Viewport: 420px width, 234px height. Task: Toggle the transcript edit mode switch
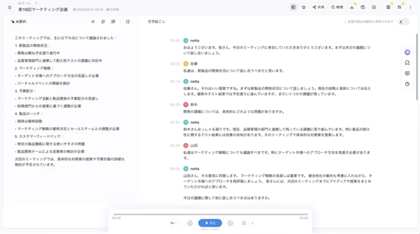(x=404, y=22)
